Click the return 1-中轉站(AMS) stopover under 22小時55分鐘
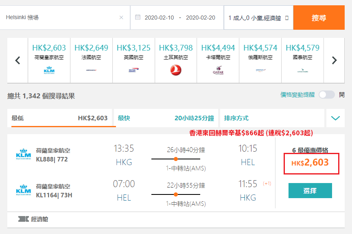Image resolution: width=352 pixels, height=234 pixels. 186,204
